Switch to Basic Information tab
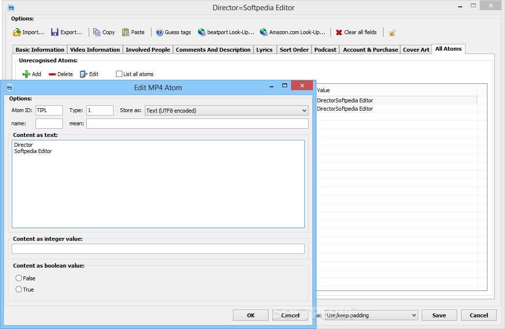This screenshot has height=329, width=505. point(40,50)
